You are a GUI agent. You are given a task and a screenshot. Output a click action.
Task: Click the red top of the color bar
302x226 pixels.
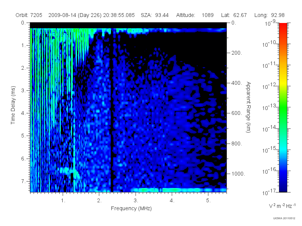283,27
